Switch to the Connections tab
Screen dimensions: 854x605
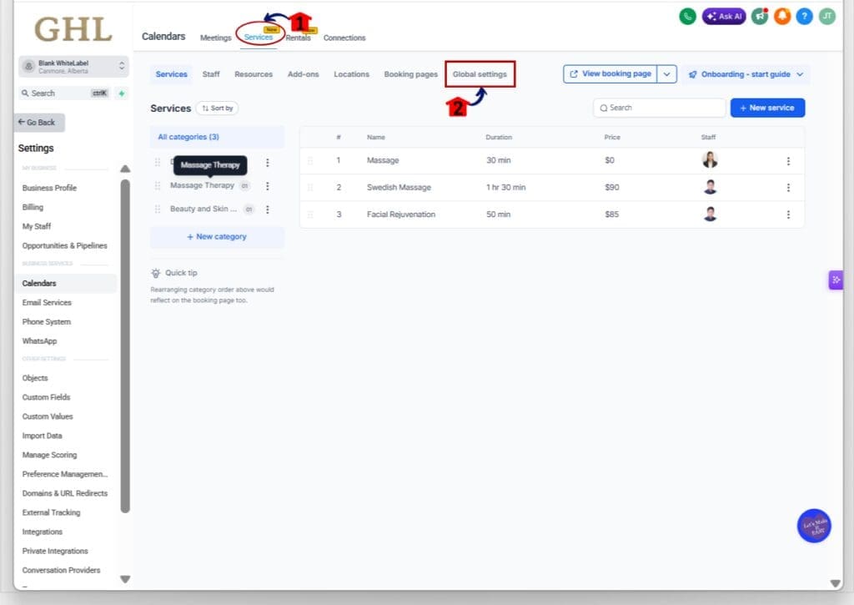pyautogui.click(x=344, y=38)
